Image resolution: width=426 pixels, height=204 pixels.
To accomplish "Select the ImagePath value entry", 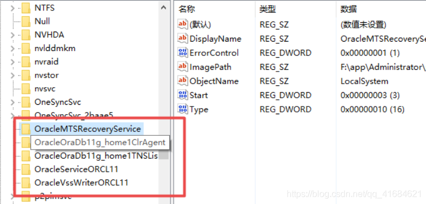I will [211, 67].
